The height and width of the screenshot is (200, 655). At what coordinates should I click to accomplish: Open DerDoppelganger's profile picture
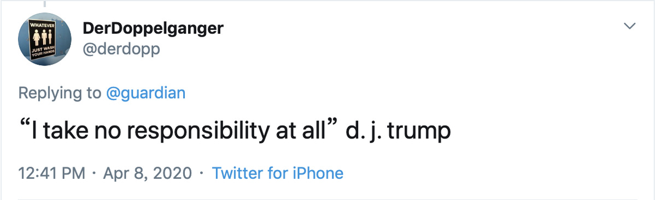pyautogui.click(x=45, y=39)
